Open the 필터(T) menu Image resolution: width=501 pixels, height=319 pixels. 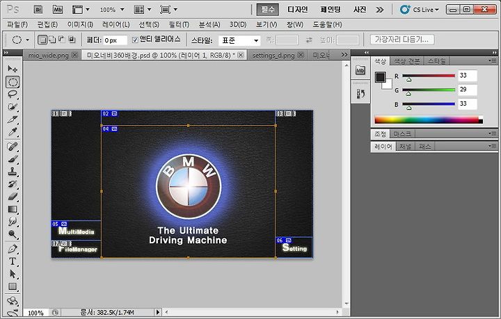click(179, 24)
